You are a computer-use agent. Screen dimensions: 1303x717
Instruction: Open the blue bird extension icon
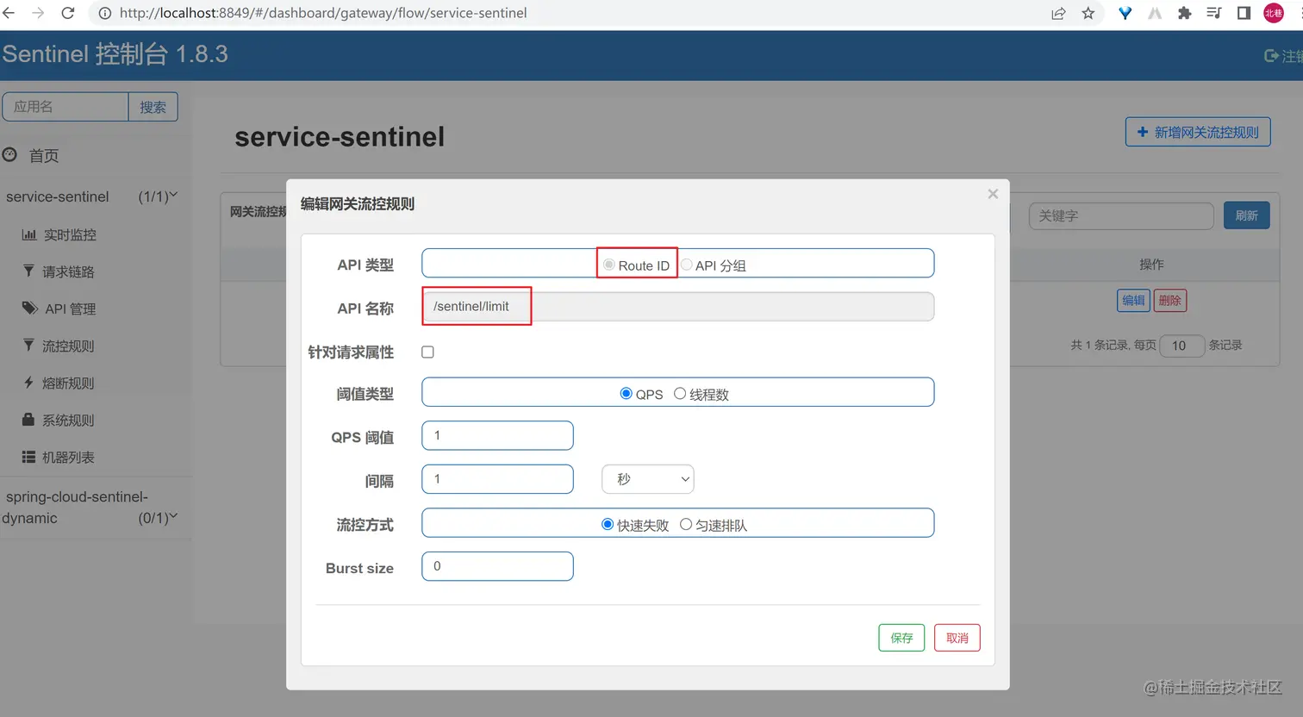click(1125, 13)
